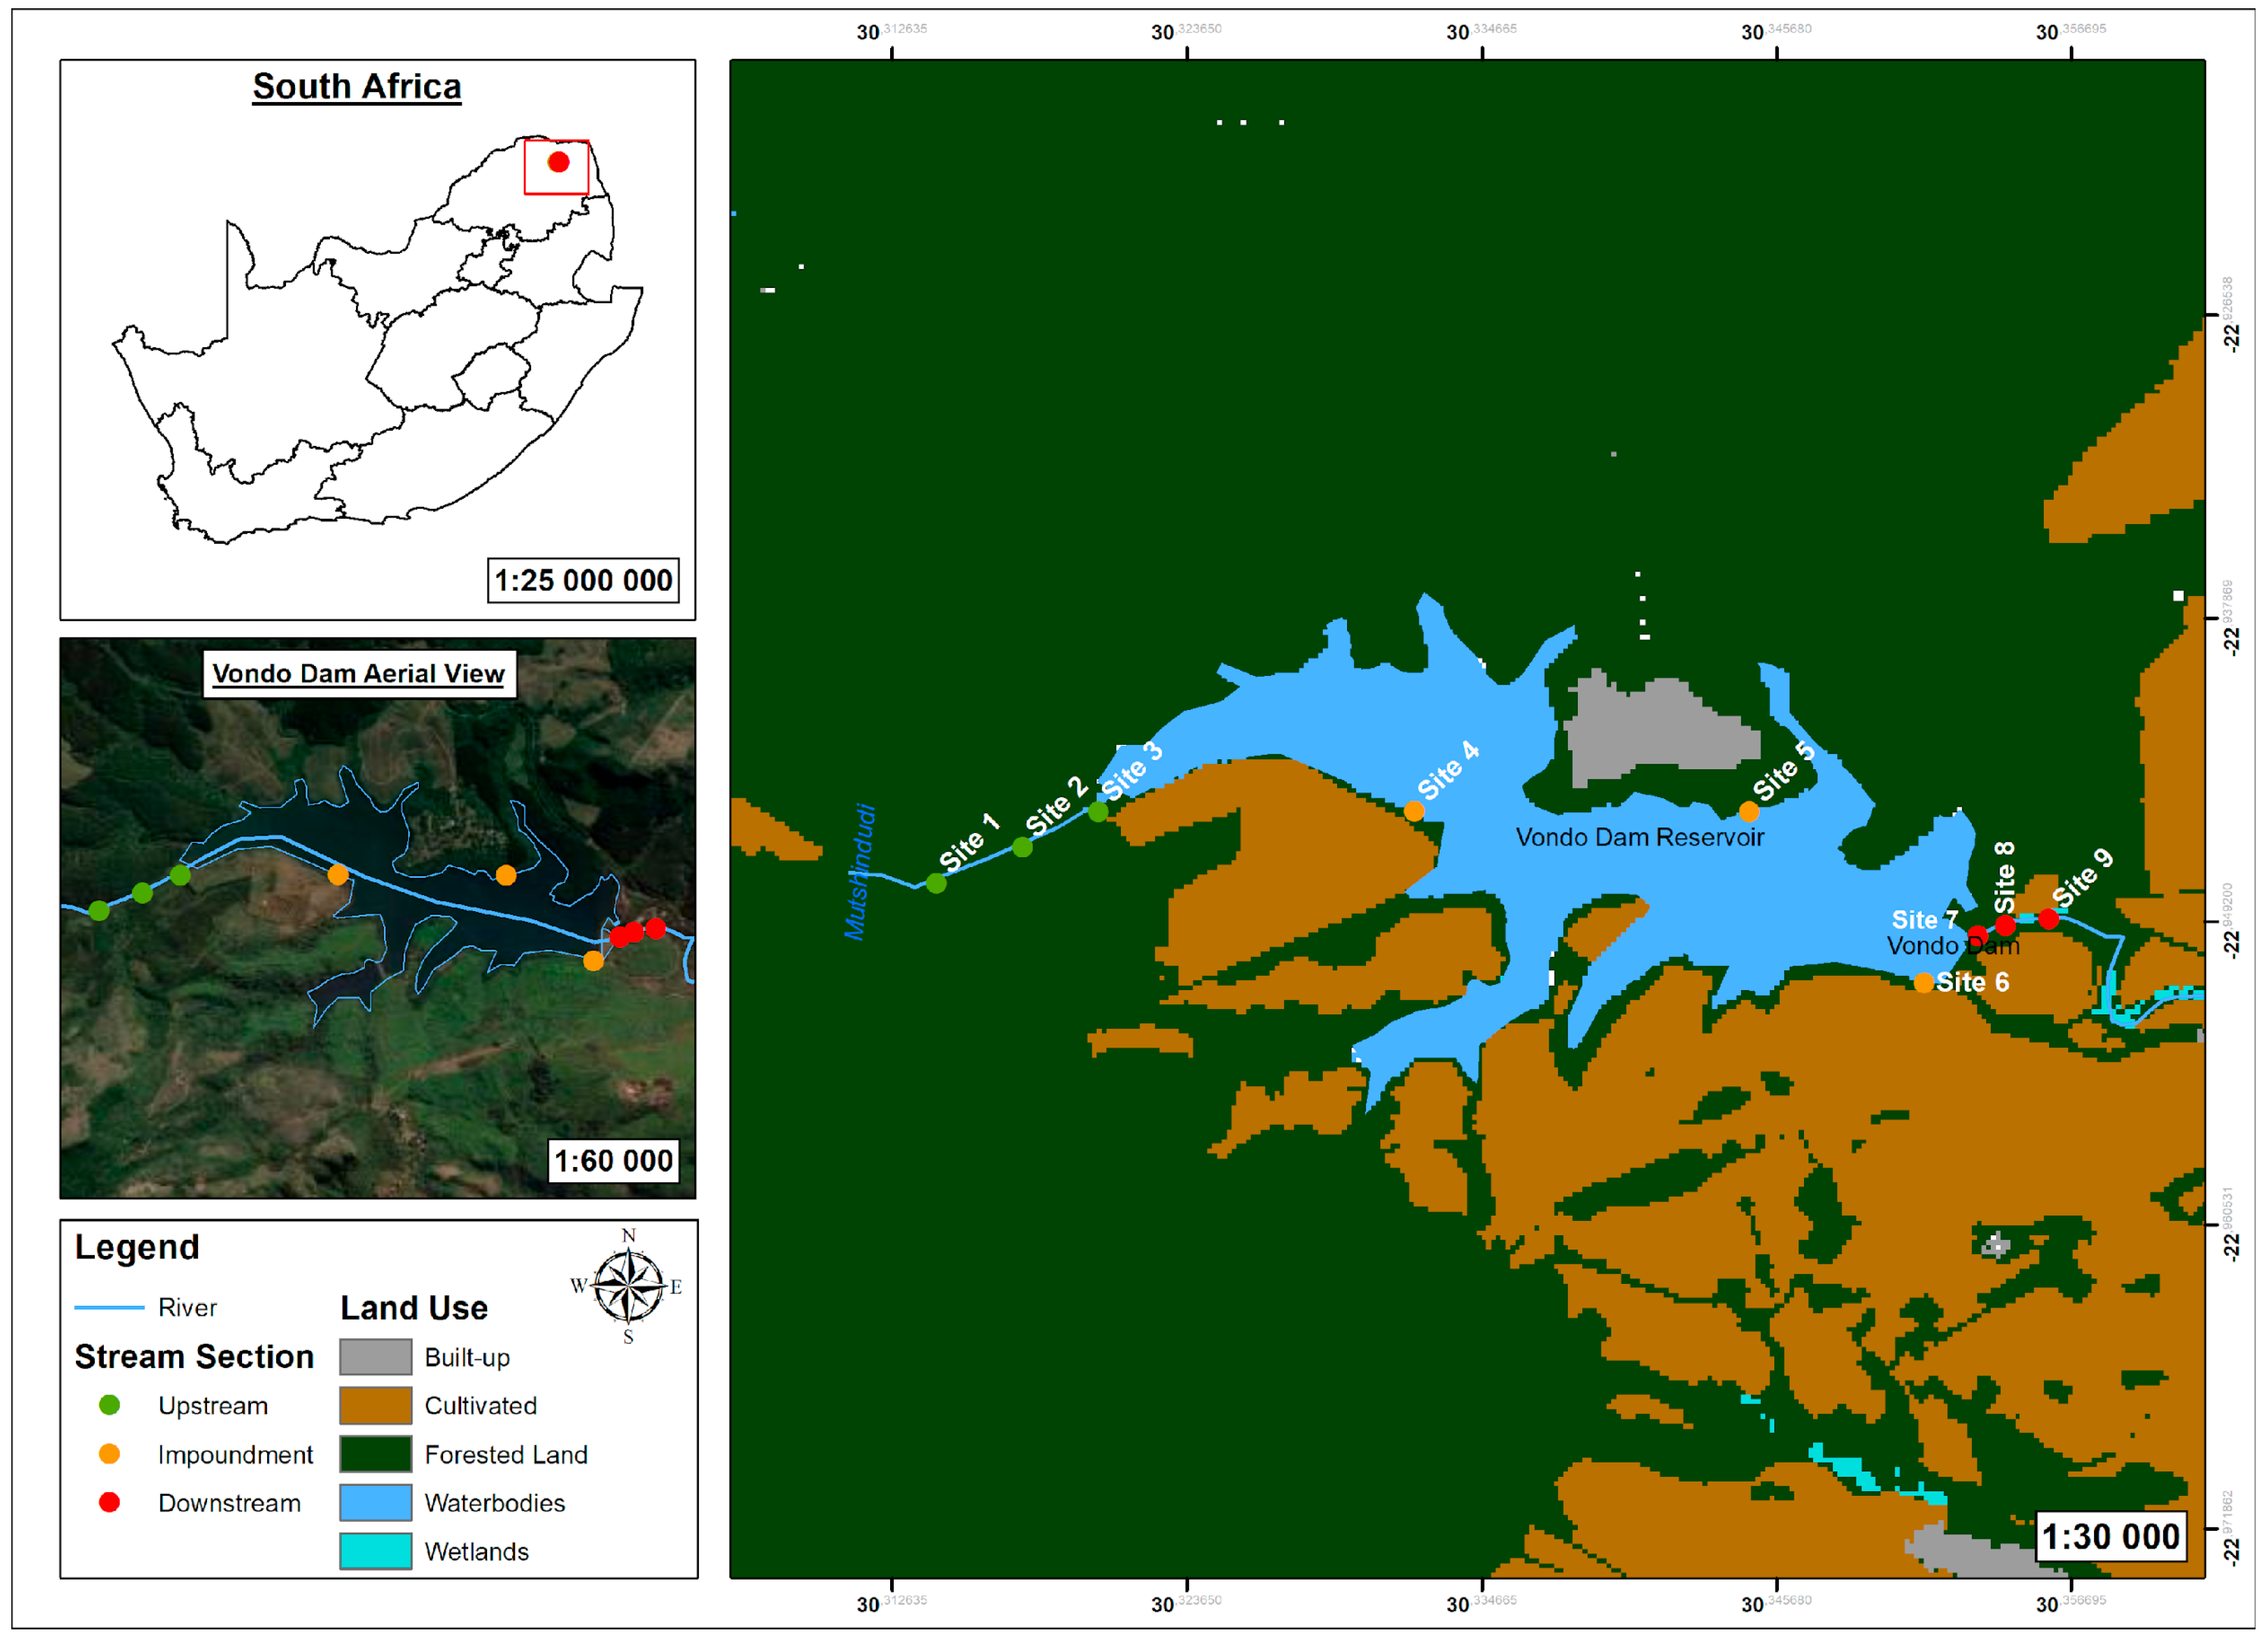Click the green Site 1 marker
Image resolution: width=2268 pixels, height=1643 pixels.
(936, 883)
